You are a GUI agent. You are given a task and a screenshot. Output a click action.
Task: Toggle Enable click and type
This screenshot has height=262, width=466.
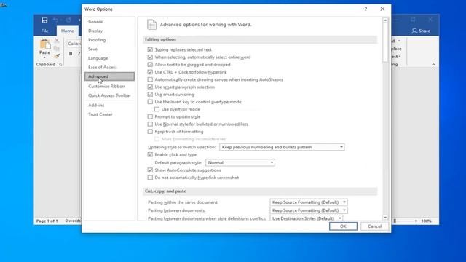point(150,154)
